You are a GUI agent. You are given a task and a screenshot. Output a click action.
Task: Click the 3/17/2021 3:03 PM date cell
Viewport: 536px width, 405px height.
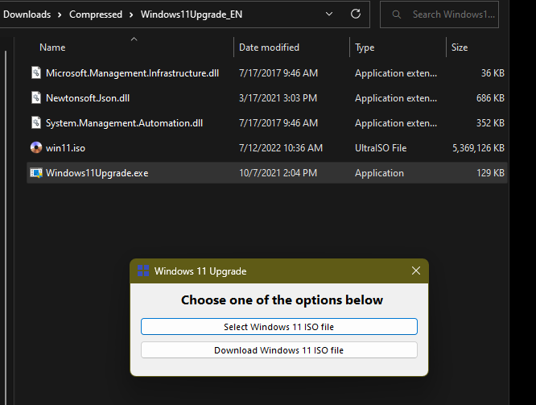[278, 98]
